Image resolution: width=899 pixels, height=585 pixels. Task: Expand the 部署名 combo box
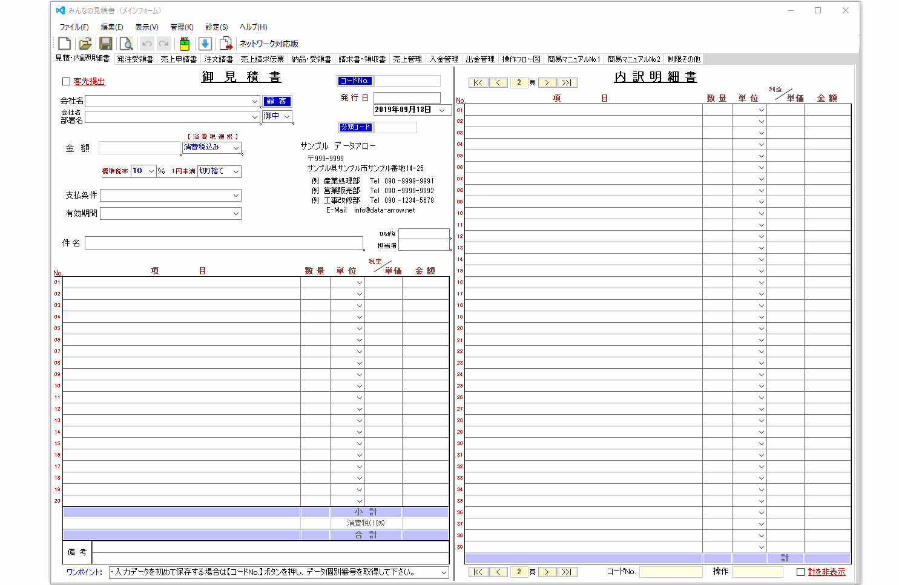click(255, 117)
